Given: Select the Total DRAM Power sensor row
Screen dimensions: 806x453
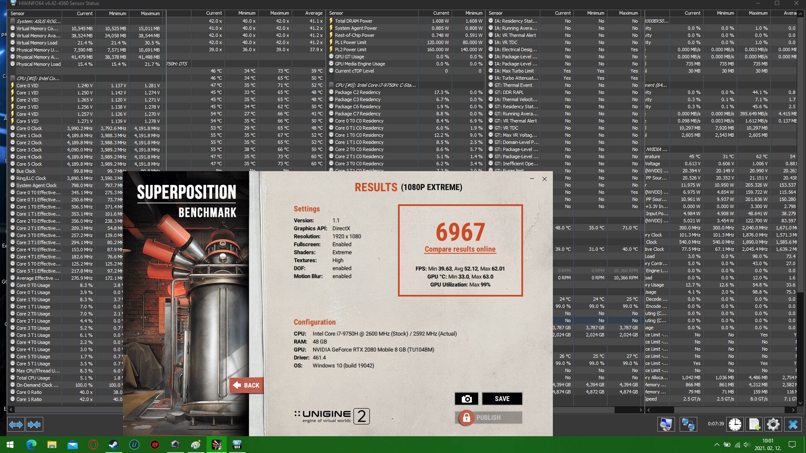Looking at the screenshot, I should [353, 21].
